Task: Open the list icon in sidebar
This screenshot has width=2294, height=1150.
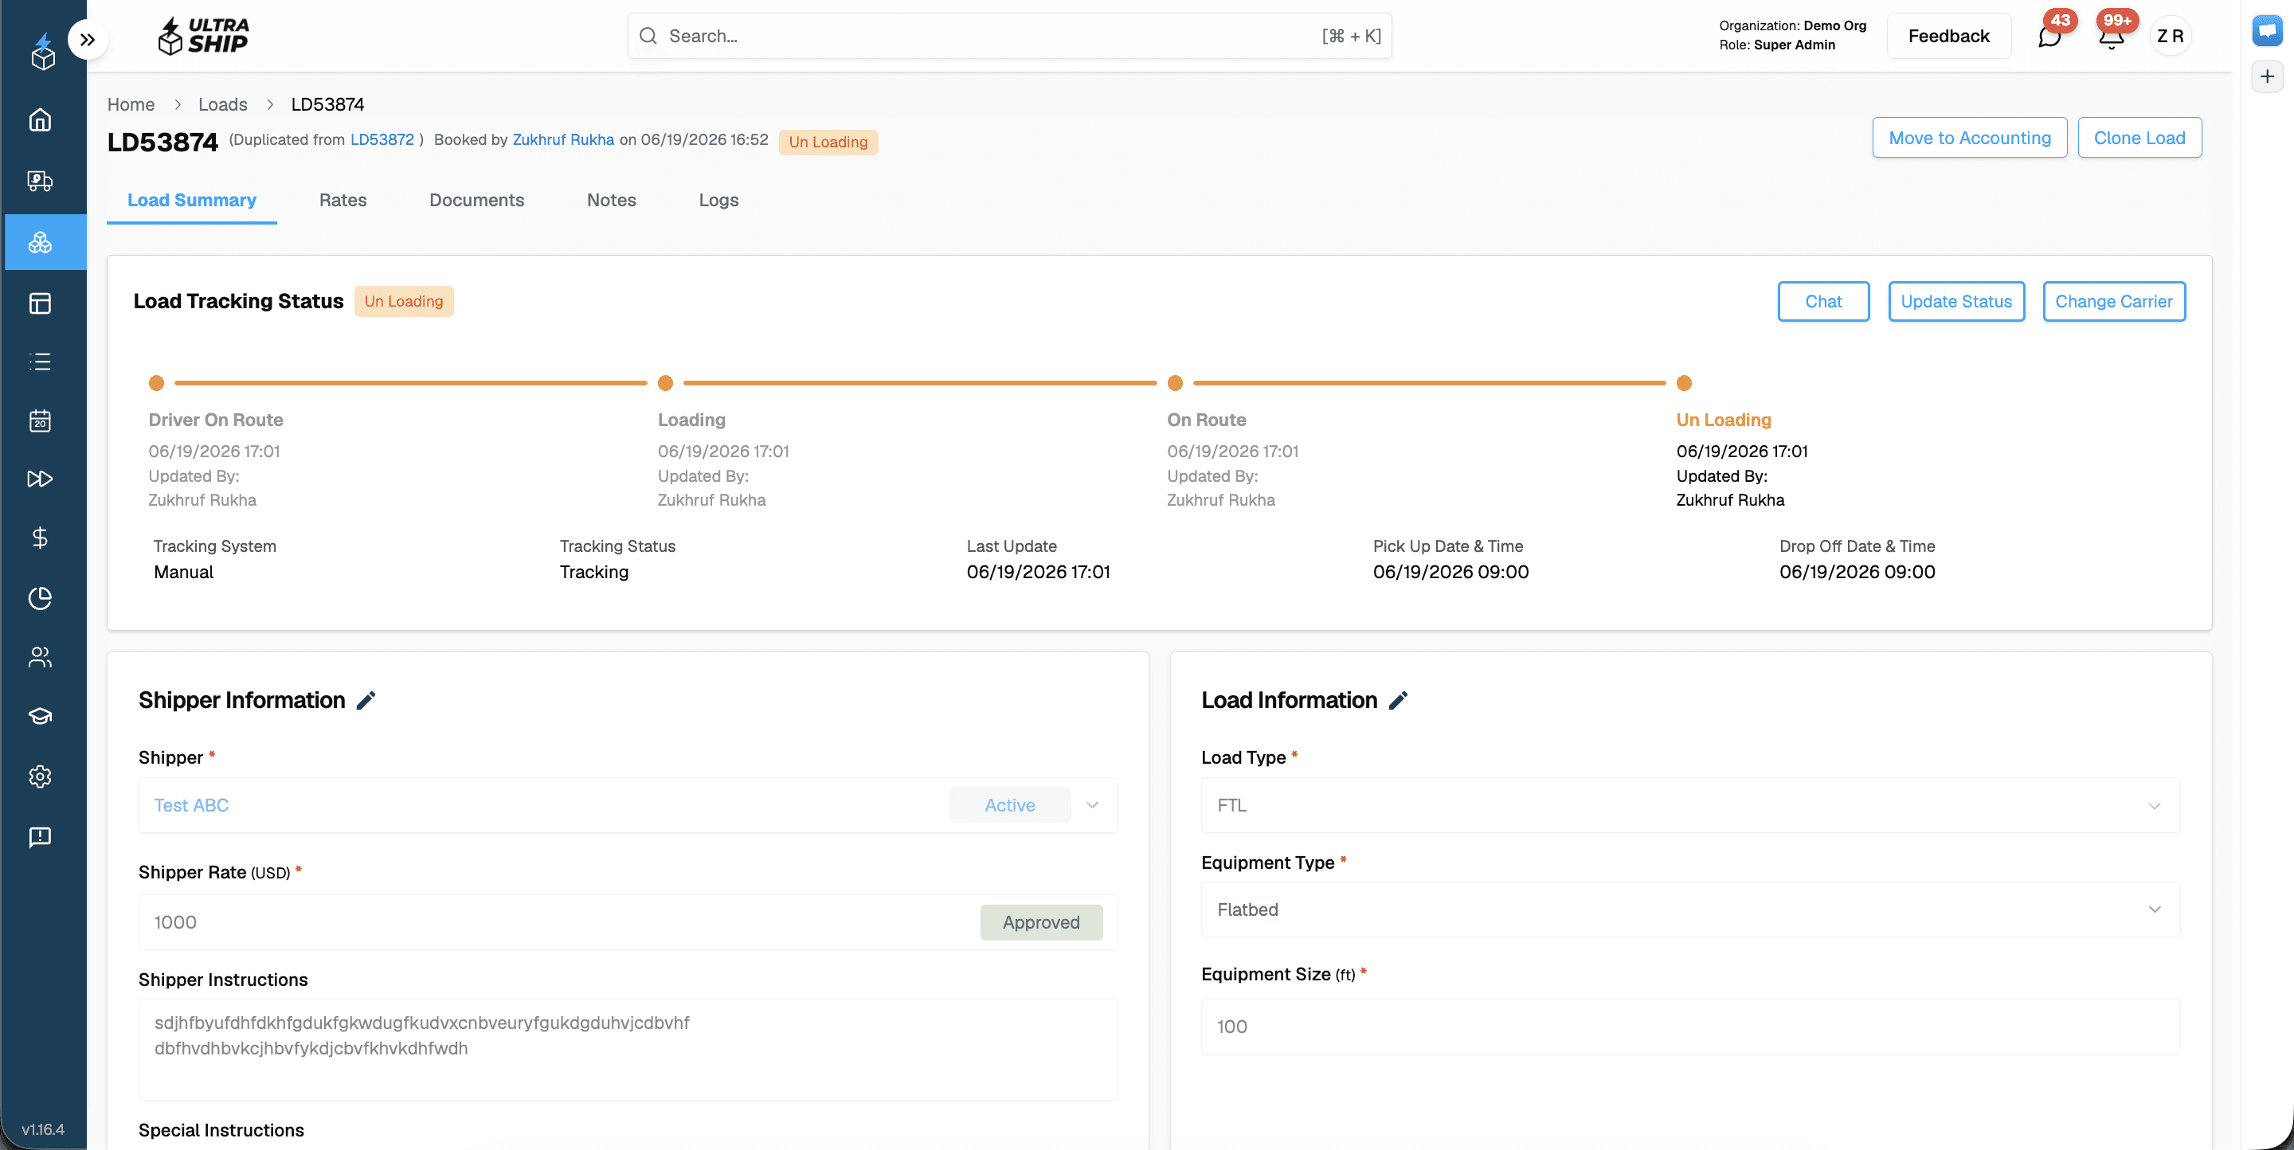Action: [40, 362]
